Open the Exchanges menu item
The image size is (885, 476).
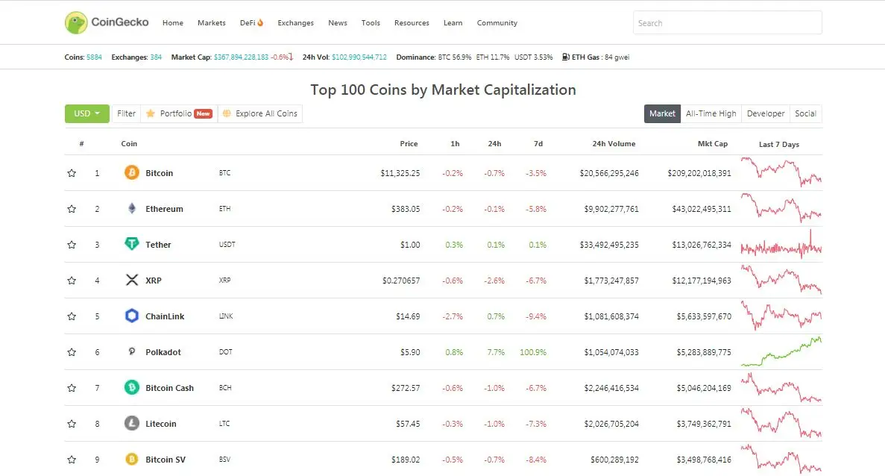tap(295, 23)
